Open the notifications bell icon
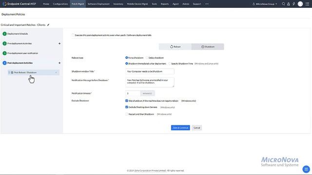The height and width of the screenshot is (175, 312). [x=289, y=4]
